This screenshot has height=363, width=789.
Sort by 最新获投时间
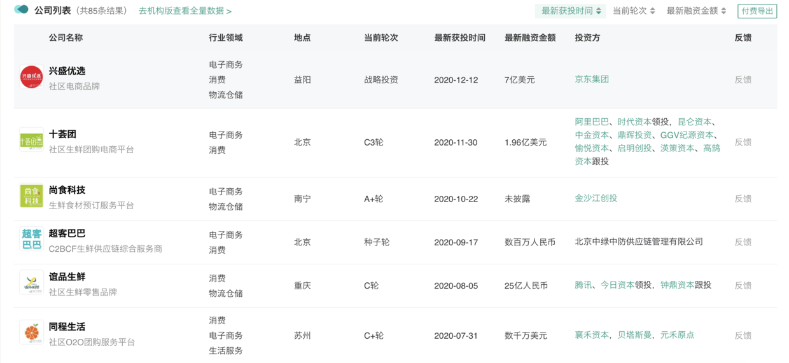tap(571, 11)
